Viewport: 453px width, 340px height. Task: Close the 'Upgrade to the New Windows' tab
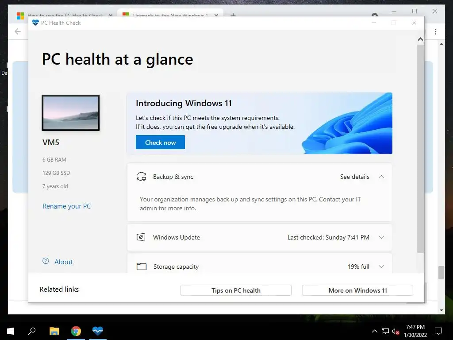(216, 15)
